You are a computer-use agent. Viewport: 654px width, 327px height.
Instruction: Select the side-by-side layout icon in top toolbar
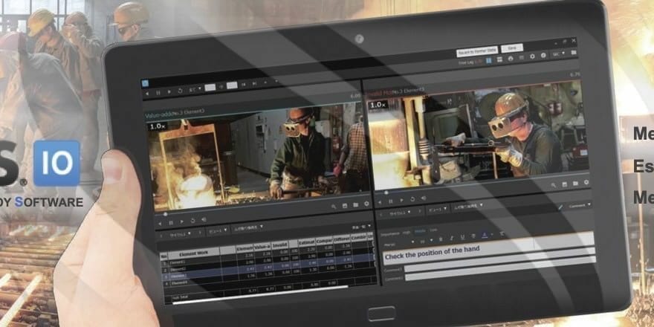point(488,58)
